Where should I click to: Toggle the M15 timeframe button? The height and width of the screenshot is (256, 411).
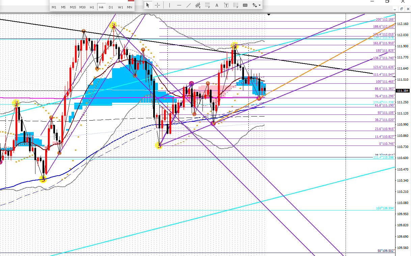point(73,7)
